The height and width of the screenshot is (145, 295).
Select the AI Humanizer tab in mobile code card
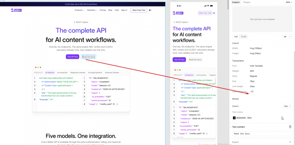pos(202,75)
